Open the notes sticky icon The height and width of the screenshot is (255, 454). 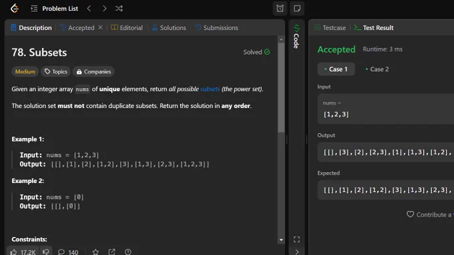click(297, 9)
